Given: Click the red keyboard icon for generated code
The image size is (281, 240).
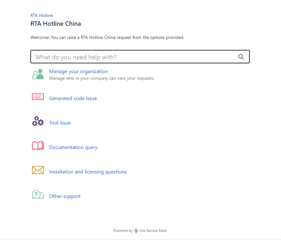Looking at the screenshot, I should click(x=38, y=97).
